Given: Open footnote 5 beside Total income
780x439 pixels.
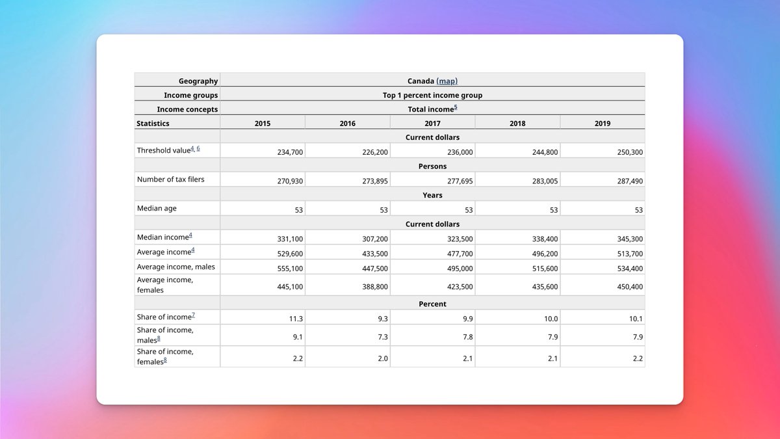Looking at the screenshot, I should (x=456, y=108).
